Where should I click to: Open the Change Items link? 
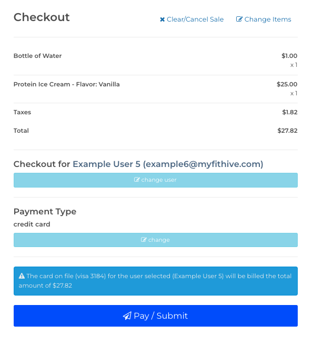click(264, 19)
